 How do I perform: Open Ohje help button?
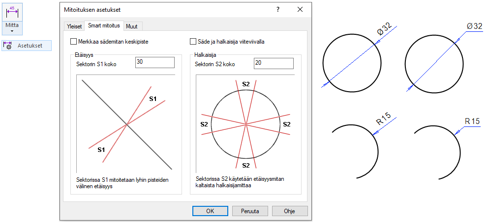click(289, 211)
